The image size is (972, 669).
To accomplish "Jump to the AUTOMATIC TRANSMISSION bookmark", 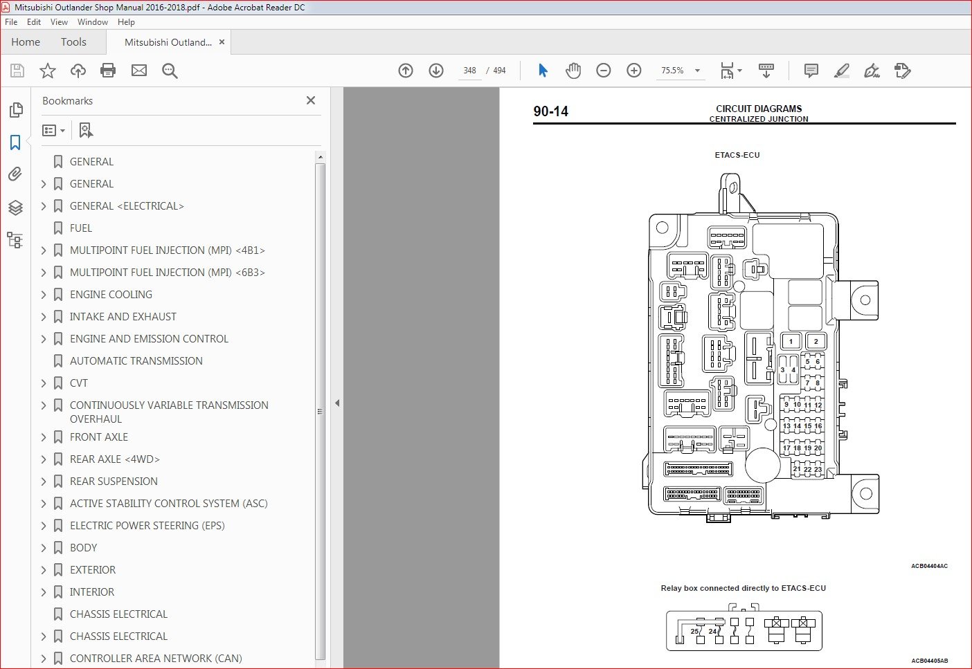I will [136, 361].
